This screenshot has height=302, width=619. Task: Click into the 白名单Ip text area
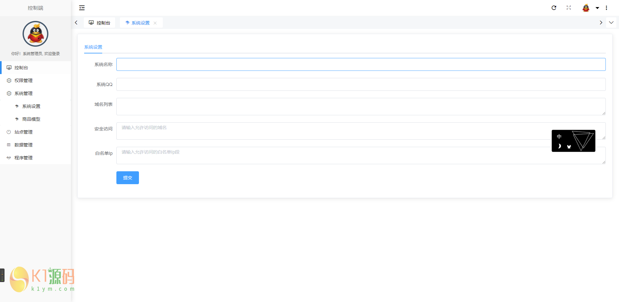click(361, 156)
